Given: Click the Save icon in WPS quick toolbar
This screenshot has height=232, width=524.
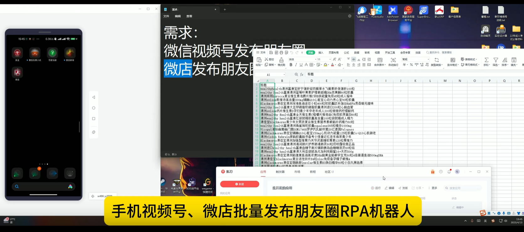Looking at the screenshot, I should click(x=271, y=53).
